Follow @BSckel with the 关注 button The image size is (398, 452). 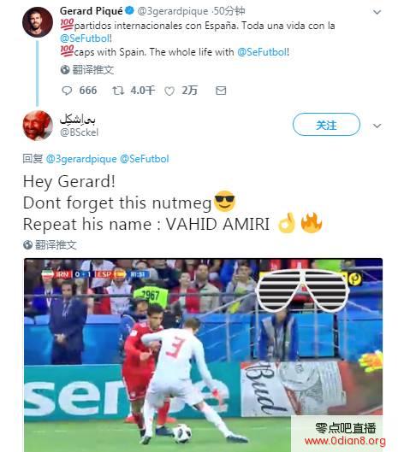pyautogui.click(x=326, y=125)
